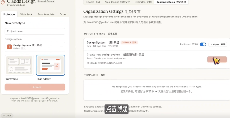Click the Create prototype button

pyautogui.click(x=35, y=87)
